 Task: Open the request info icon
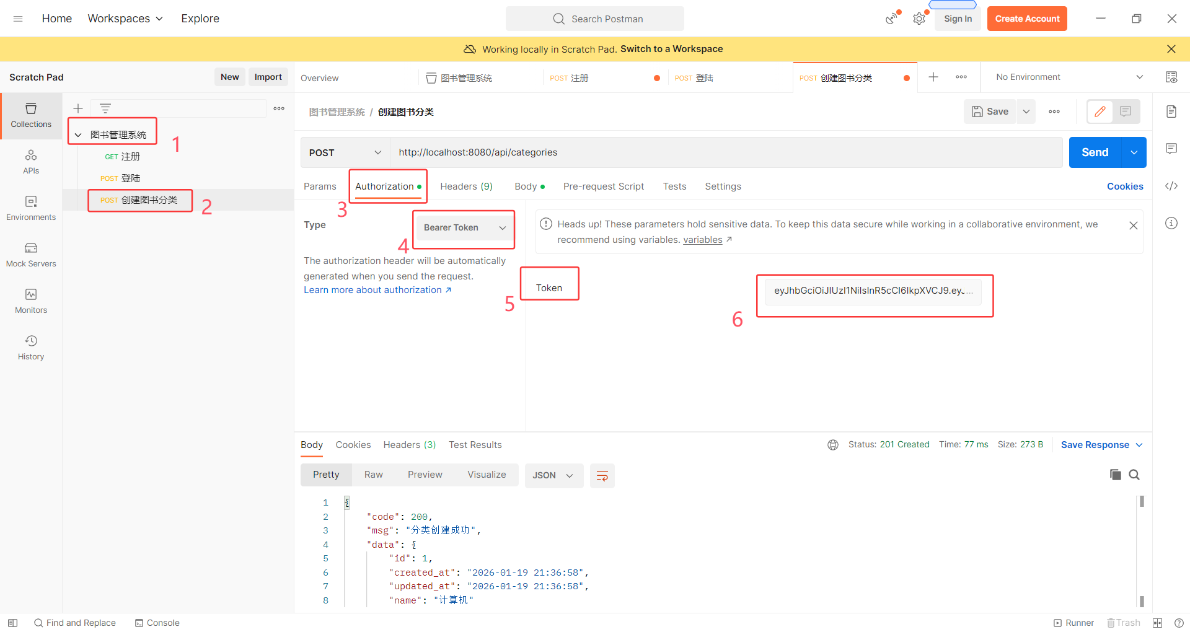pyautogui.click(x=1171, y=223)
